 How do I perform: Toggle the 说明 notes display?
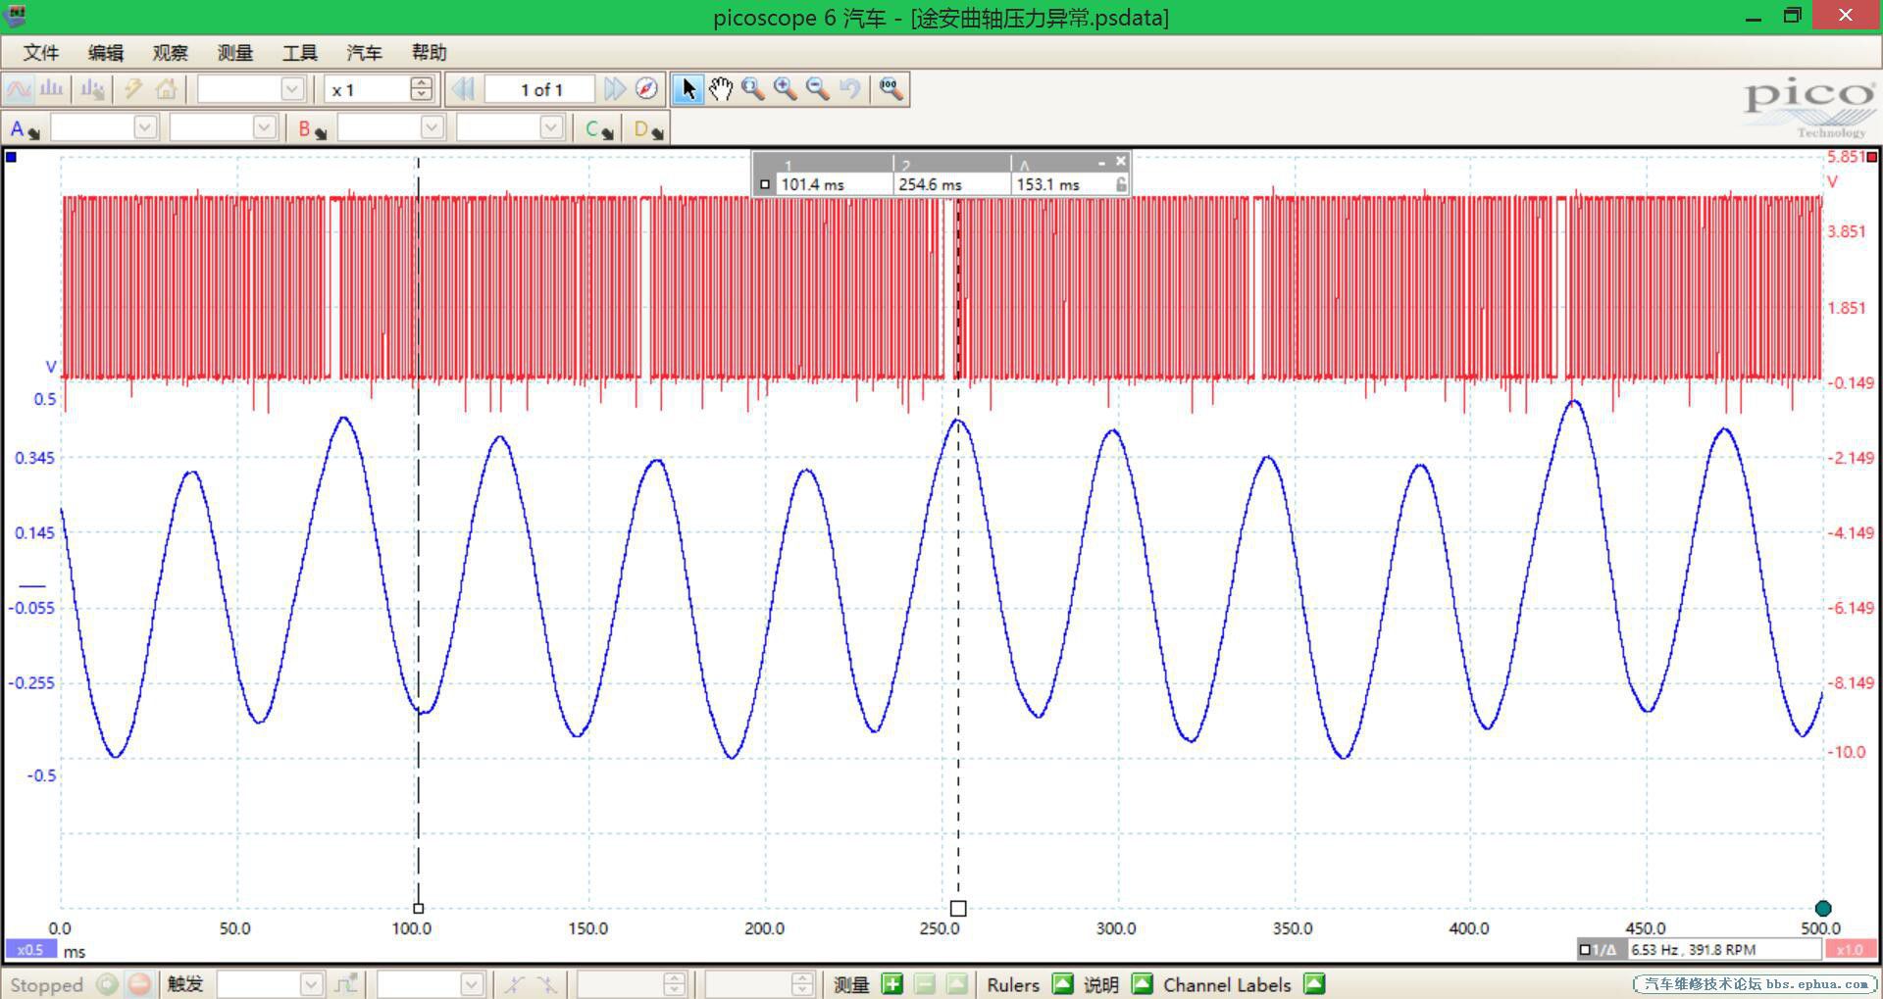[1142, 983]
